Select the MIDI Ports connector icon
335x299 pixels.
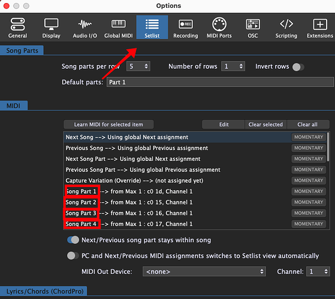pos(219,24)
